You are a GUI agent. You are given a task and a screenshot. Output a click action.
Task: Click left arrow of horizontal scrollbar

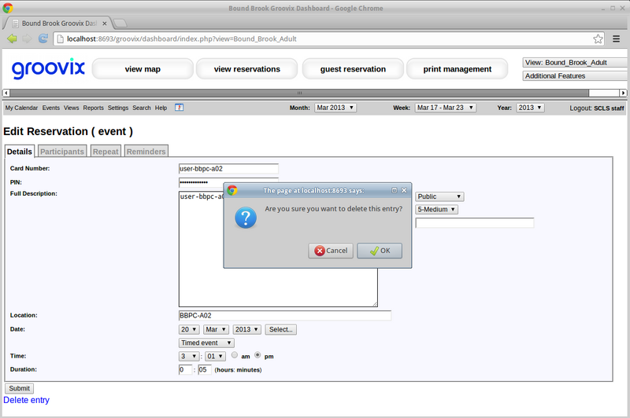click(x=6, y=93)
